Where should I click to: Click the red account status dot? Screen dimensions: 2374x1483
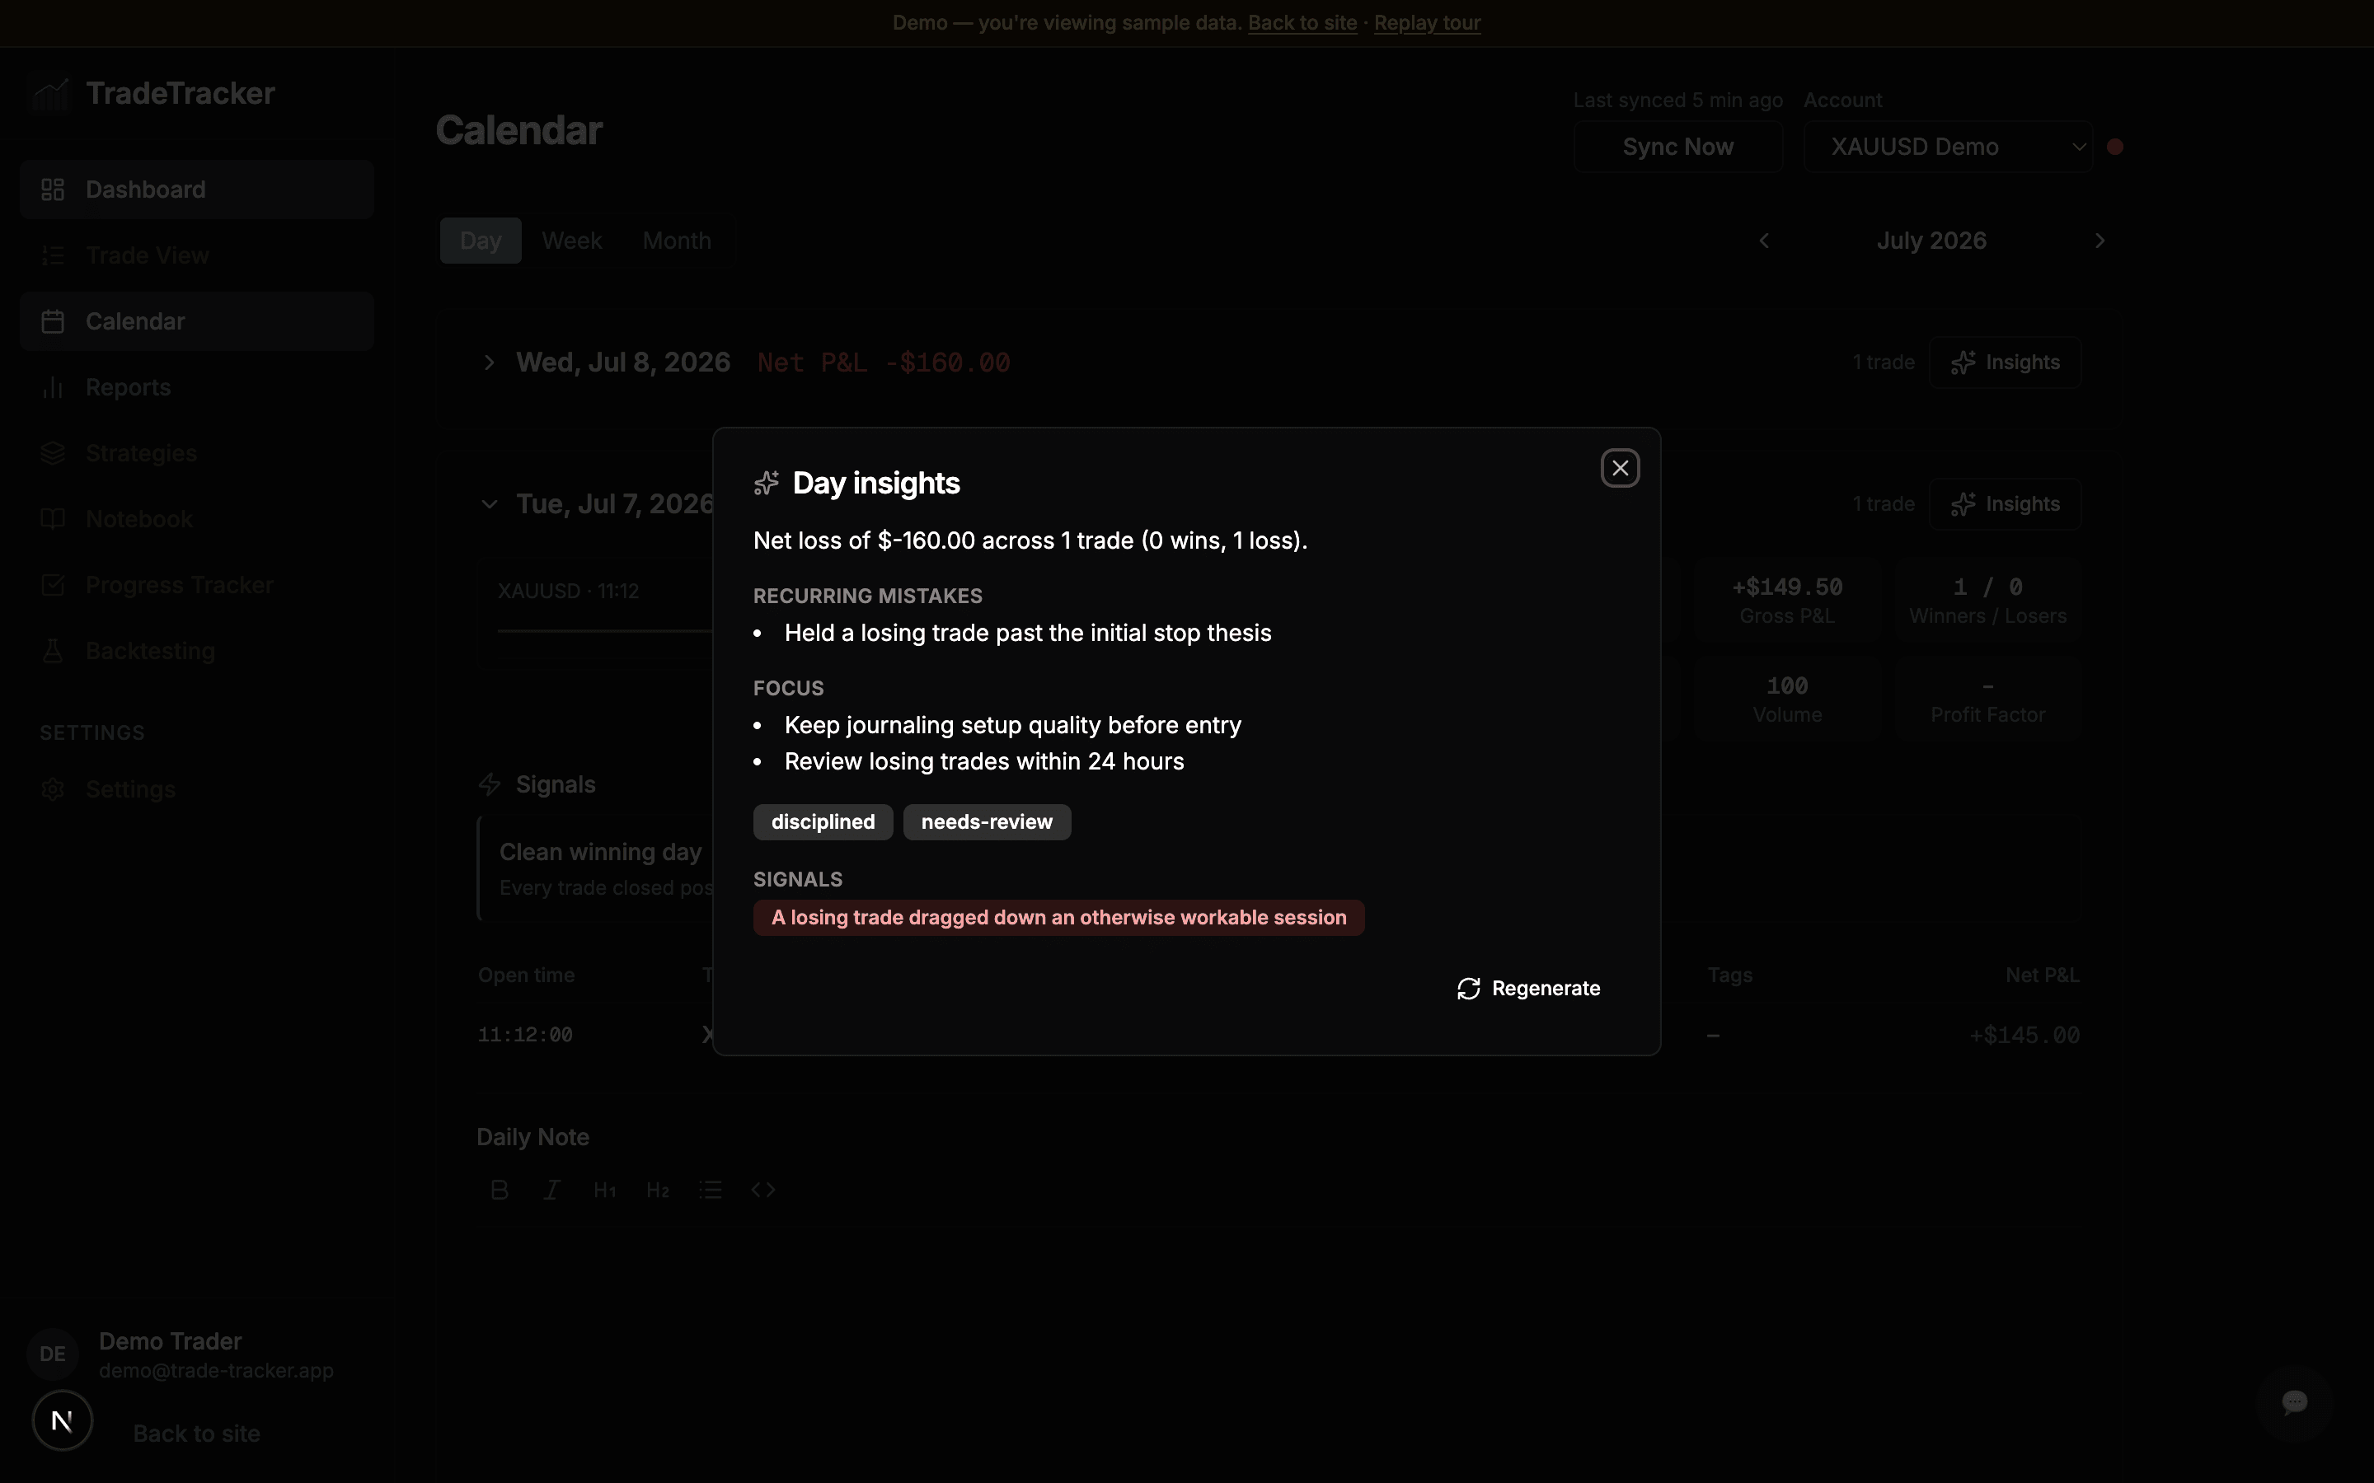pyautogui.click(x=2115, y=147)
